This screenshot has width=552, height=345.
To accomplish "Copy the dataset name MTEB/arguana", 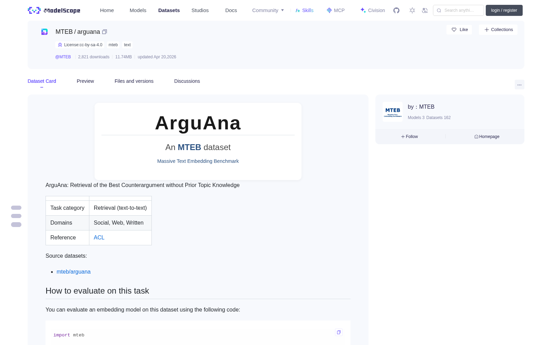I will click(105, 32).
